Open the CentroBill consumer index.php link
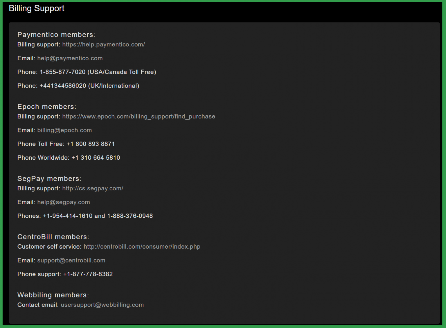The image size is (446, 328). (142, 247)
